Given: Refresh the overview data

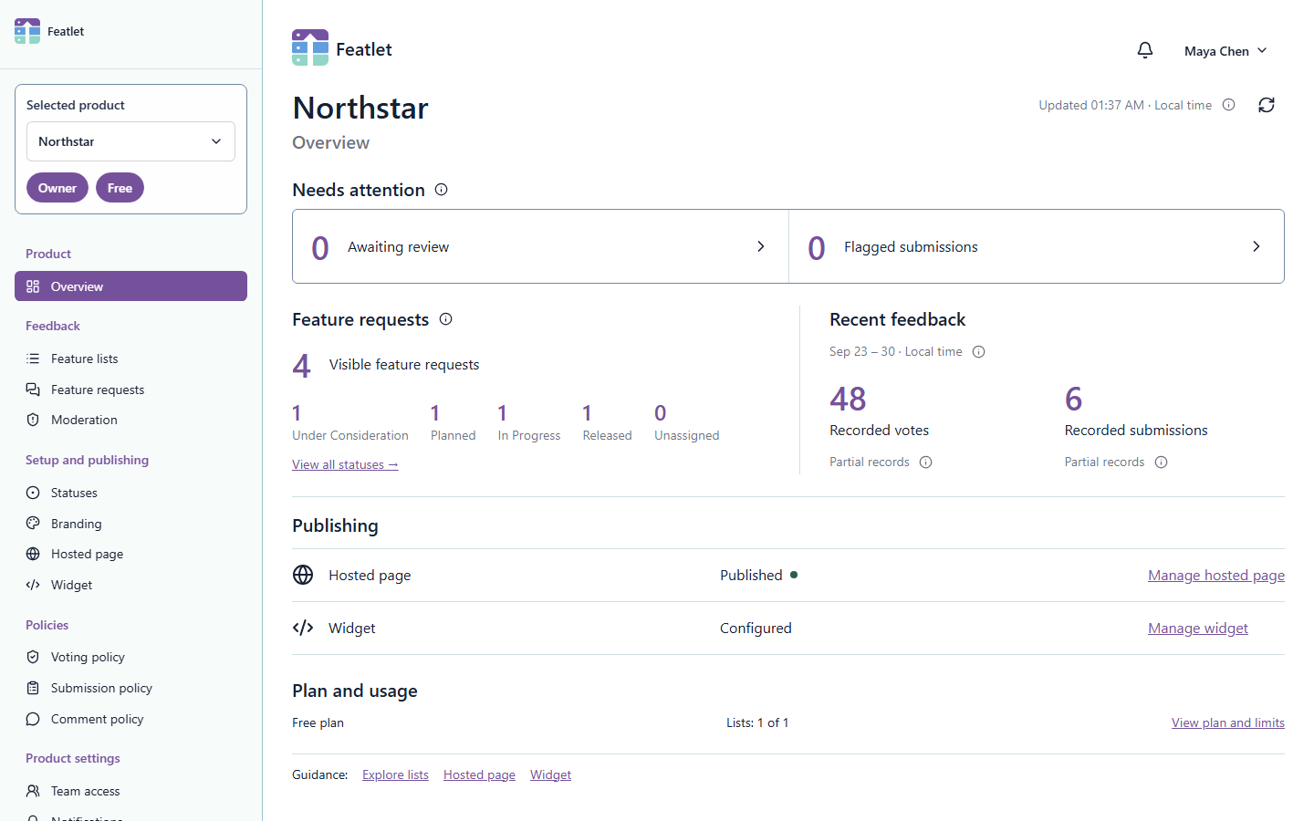Looking at the screenshot, I should [x=1267, y=105].
